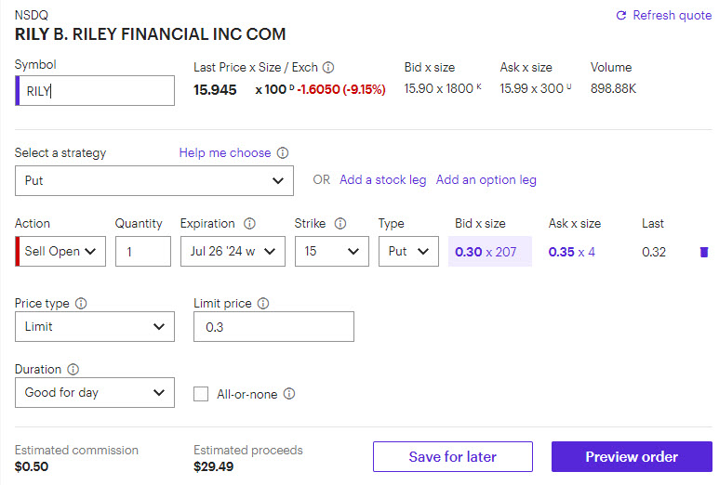This screenshot has height=485, width=719.
Task: Click the Preview order button
Action: tap(632, 457)
